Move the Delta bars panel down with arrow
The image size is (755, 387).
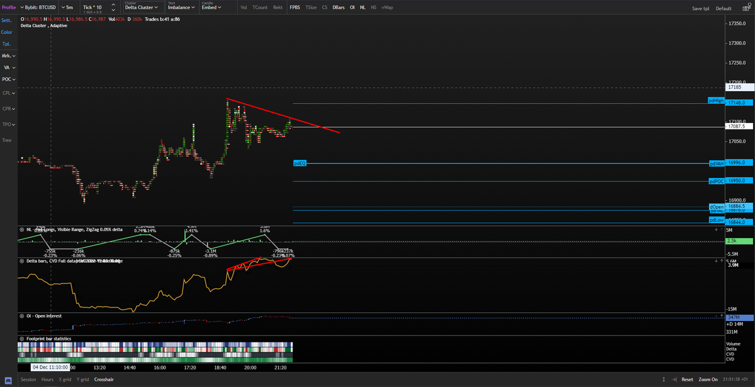click(716, 261)
